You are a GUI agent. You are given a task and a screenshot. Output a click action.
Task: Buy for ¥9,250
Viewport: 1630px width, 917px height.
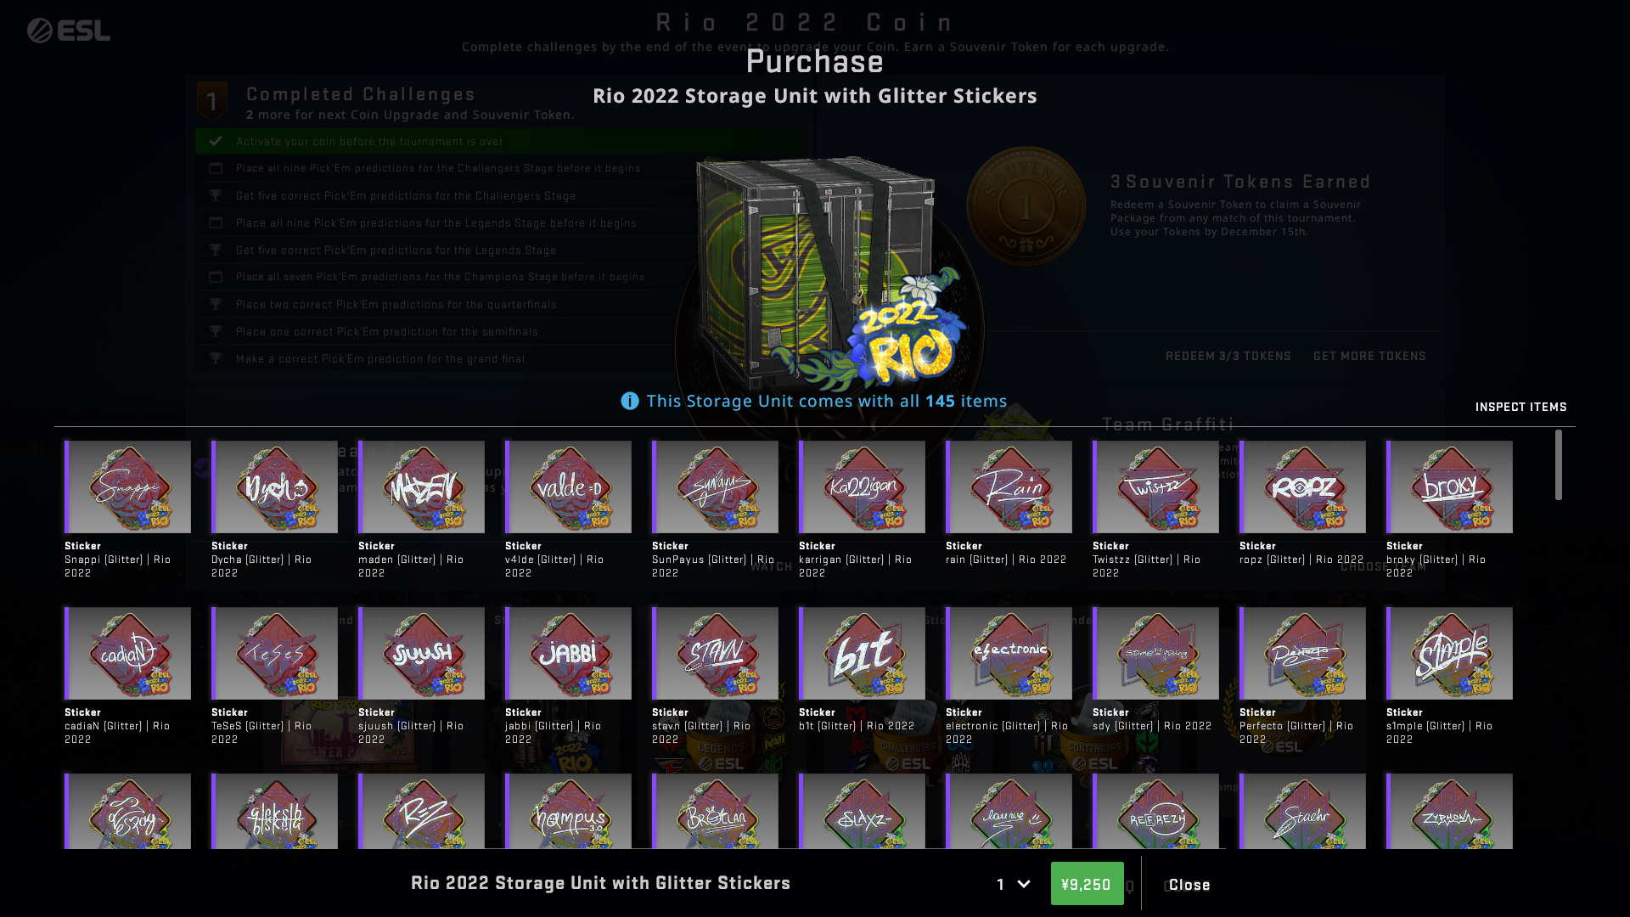(1087, 884)
